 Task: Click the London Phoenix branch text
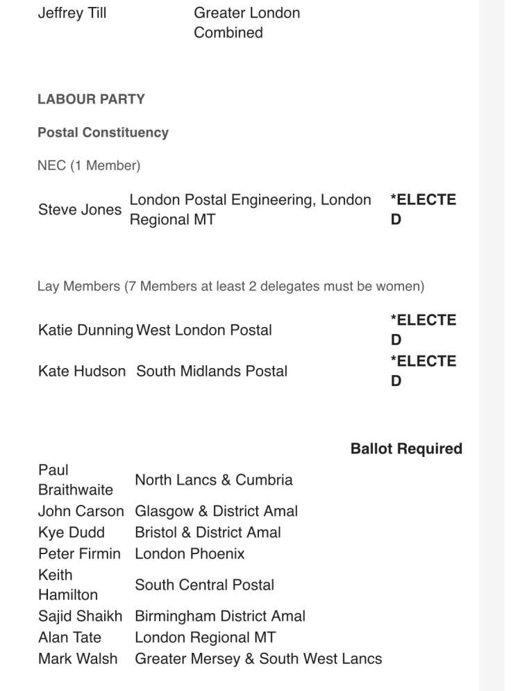click(x=190, y=554)
